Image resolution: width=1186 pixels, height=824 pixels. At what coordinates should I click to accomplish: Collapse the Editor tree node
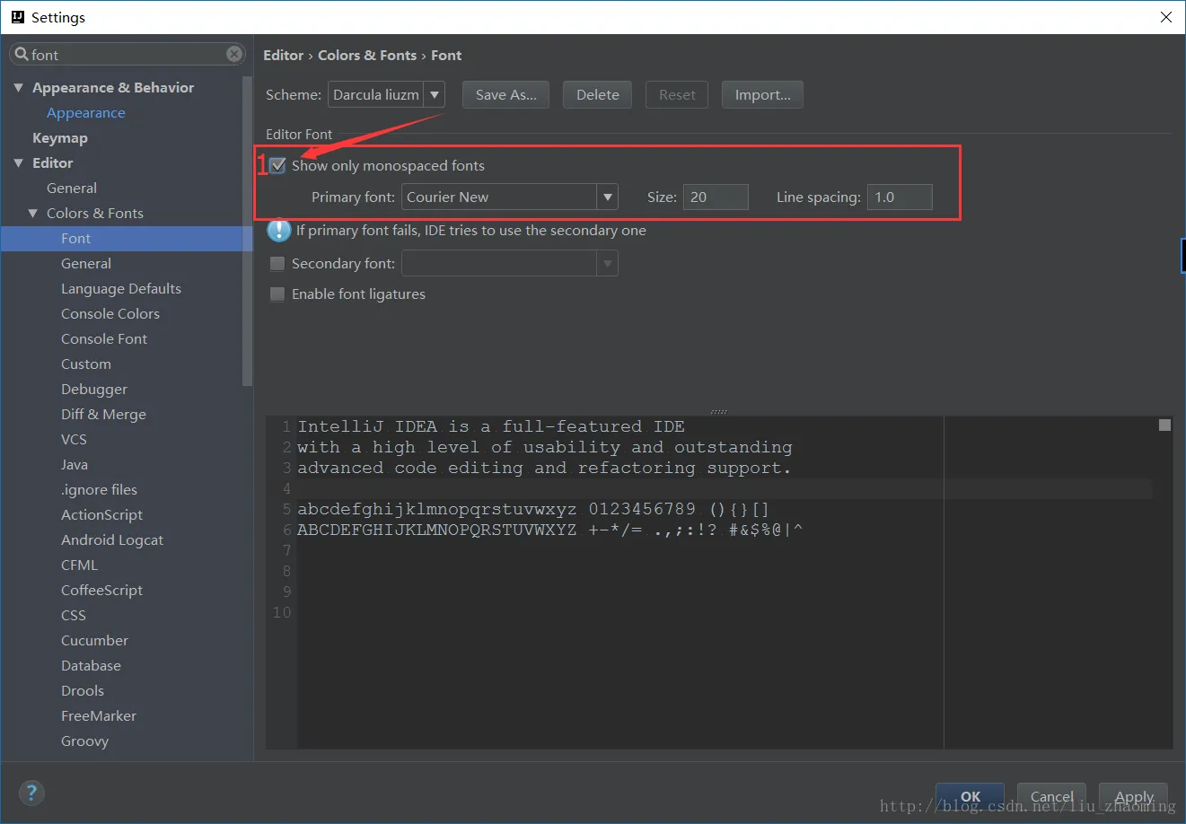[x=18, y=162]
